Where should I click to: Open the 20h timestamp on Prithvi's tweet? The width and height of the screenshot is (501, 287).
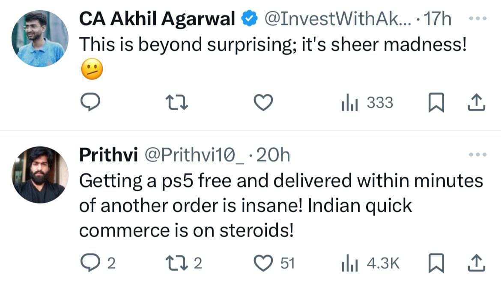[x=273, y=155]
